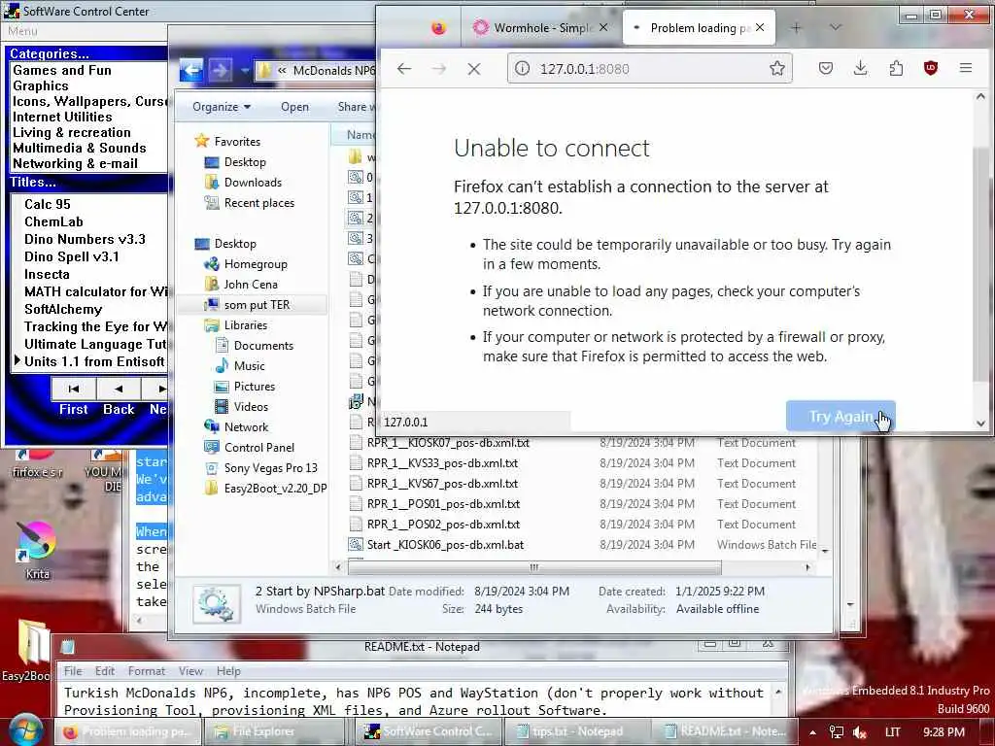
Task: Open the Organize dropdown in Explorer
Action: point(222,107)
